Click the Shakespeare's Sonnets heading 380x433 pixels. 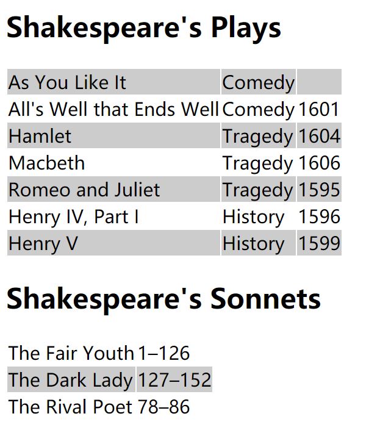click(x=163, y=299)
